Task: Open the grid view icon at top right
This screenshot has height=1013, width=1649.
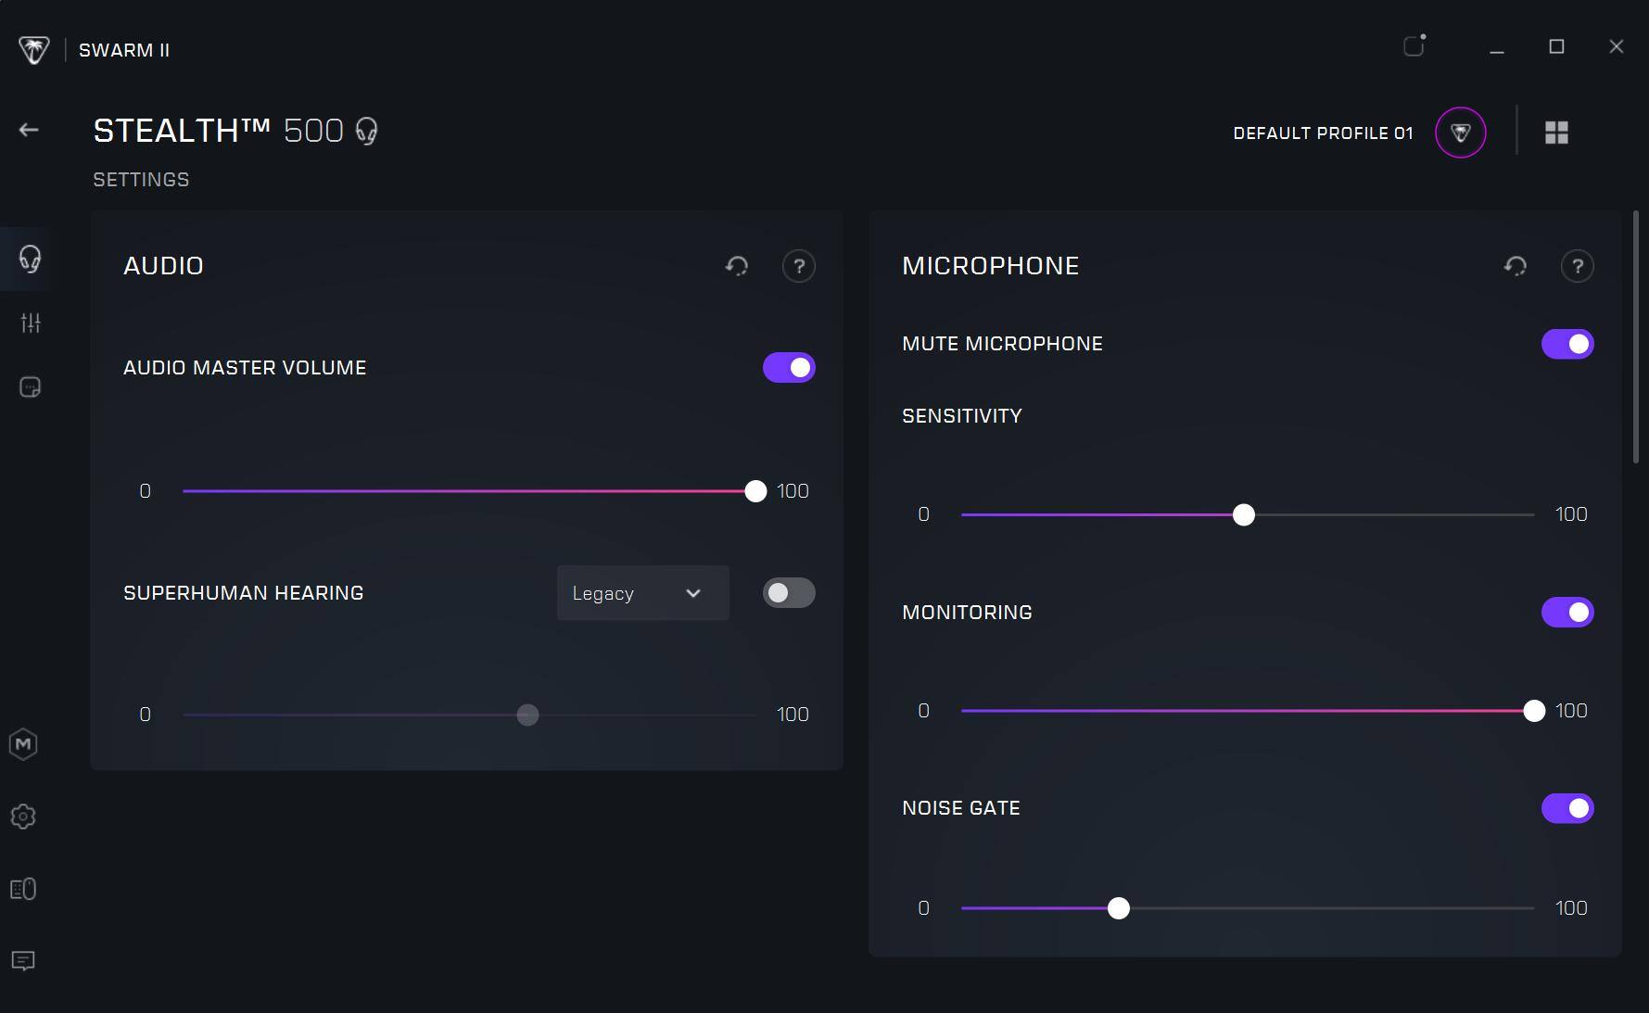Action: [x=1556, y=133]
